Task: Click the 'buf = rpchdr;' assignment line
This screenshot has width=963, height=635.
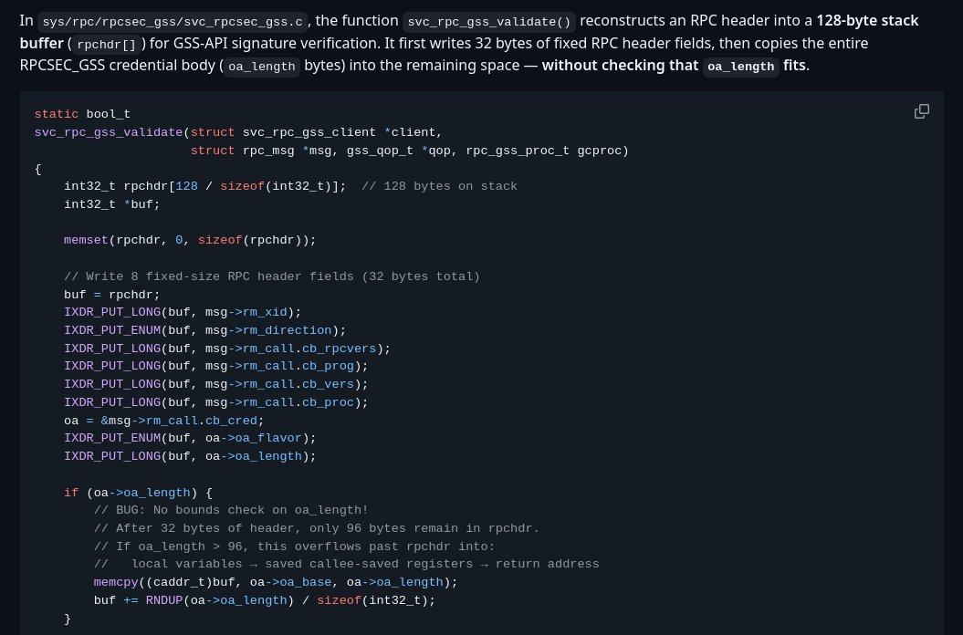Action: (x=111, y=295)
